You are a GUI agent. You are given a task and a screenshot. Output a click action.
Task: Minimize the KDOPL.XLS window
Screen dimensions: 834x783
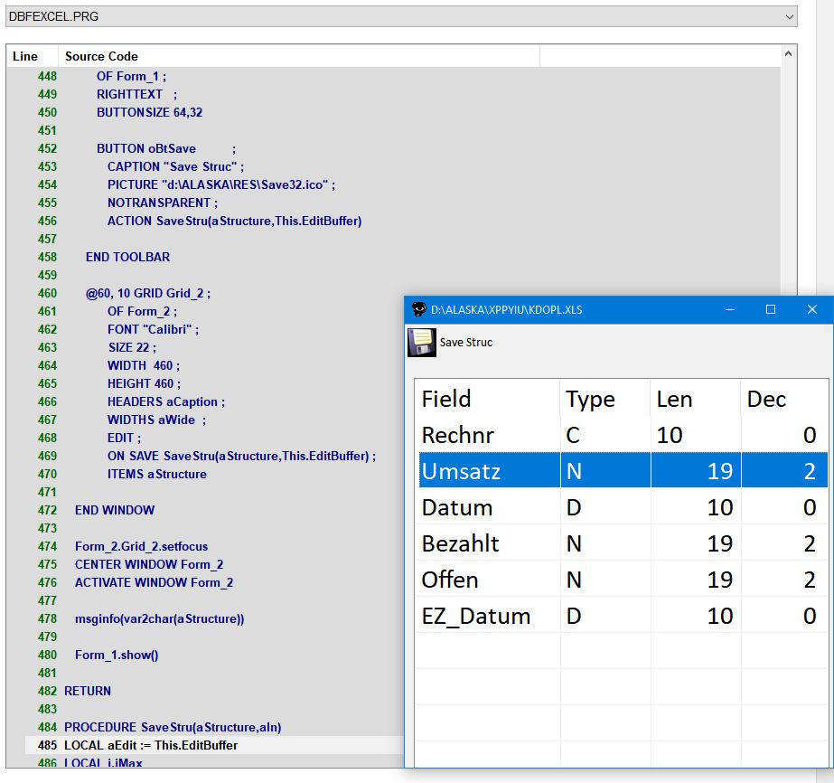click(728, 309)
